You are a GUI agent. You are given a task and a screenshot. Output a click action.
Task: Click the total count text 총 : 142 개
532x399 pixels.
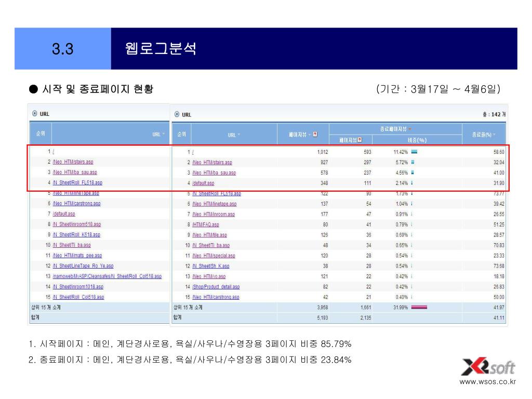click(x=494, y=114)
